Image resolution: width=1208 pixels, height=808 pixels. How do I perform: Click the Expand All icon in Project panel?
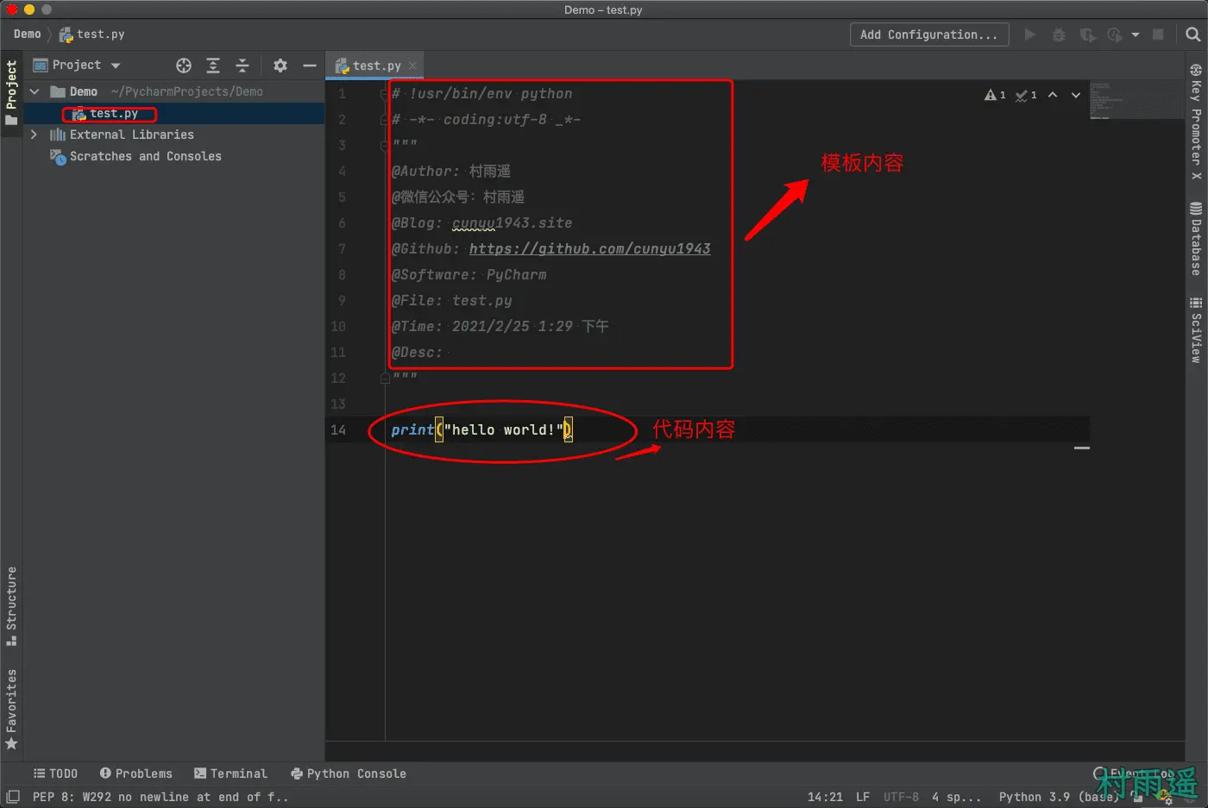213,66
